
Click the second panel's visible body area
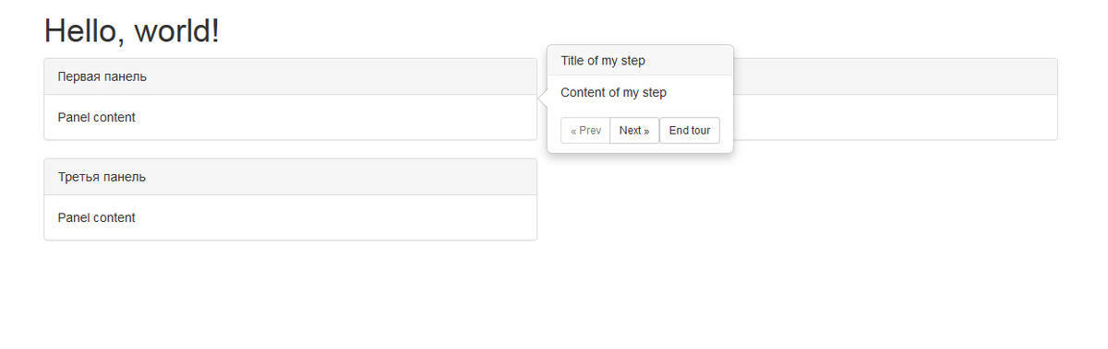tap(895, 118)
